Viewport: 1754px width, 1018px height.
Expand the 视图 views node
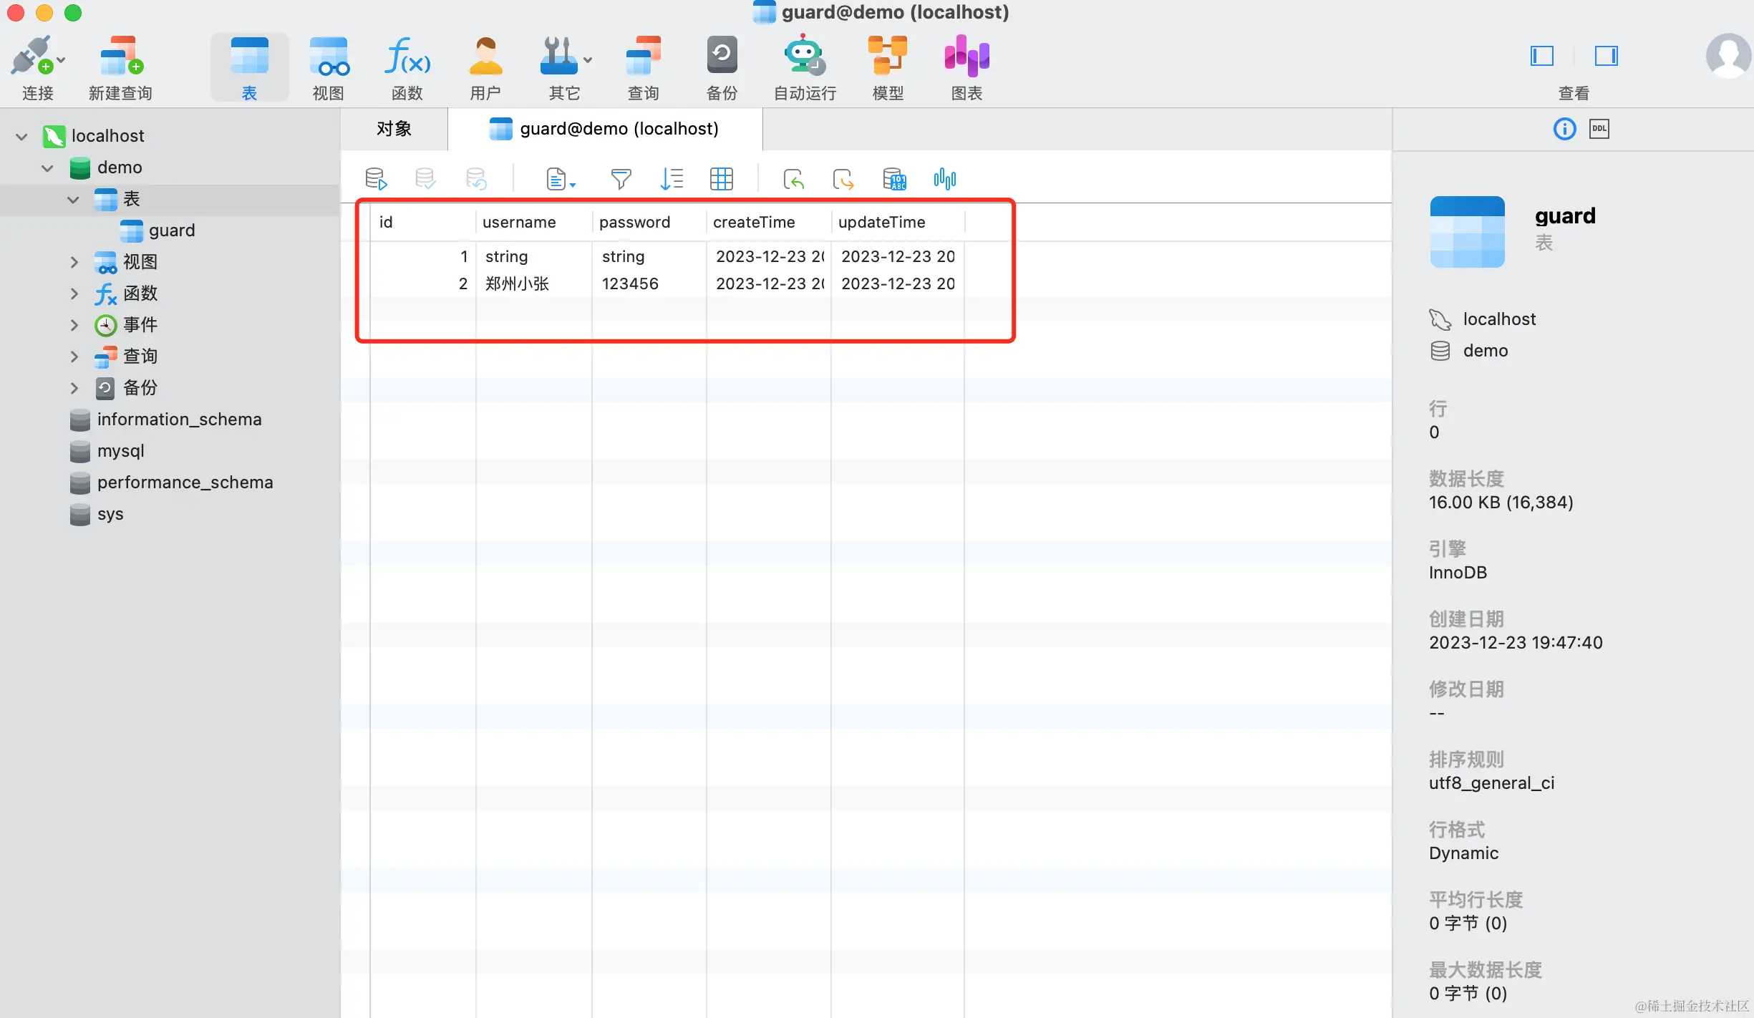tap(74, 262)
